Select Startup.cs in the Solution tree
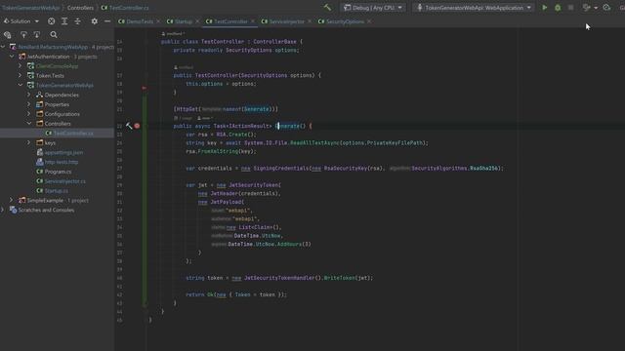625x351 pixels. pos(57,191)
